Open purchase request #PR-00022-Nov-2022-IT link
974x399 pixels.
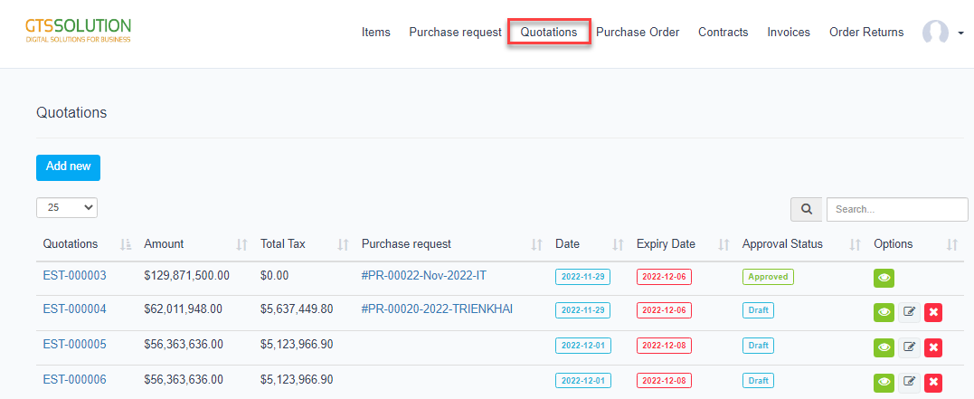coord(423,275)
